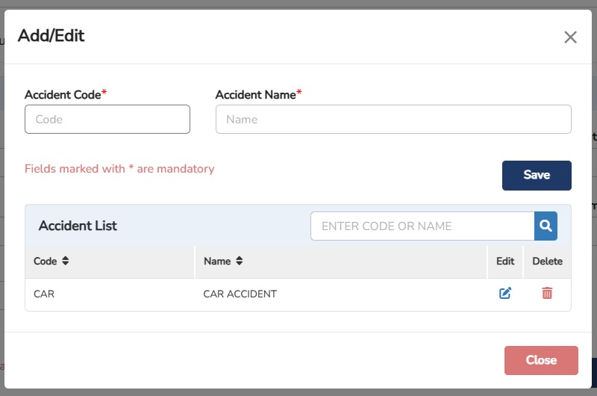The image size is (597, 396).
Task: Click the Edit column header
Action: point(505,262)
